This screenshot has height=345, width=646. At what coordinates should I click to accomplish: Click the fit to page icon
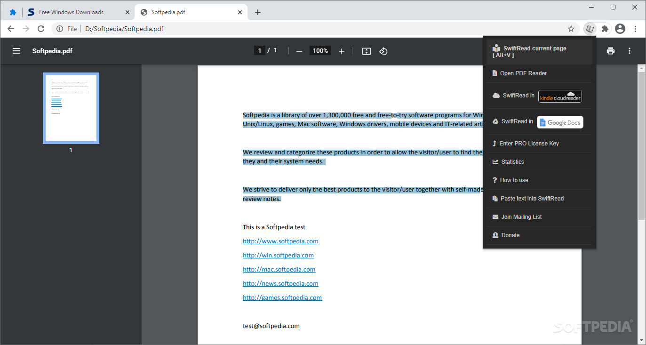367,51
